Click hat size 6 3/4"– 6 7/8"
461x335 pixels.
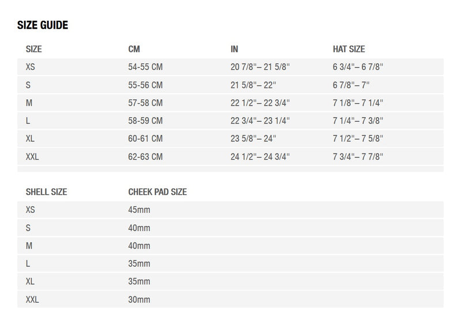(358, 67)
